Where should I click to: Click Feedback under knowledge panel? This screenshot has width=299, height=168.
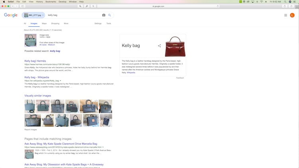(180, 78)
